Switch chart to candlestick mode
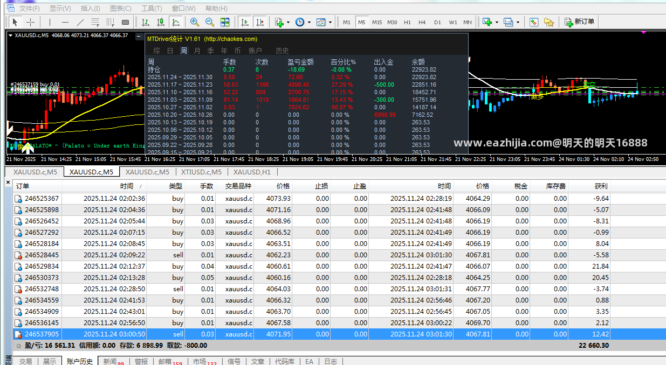The width and height of the screenshot is (666, 365). pyautogui.click(x=161, y=22)
